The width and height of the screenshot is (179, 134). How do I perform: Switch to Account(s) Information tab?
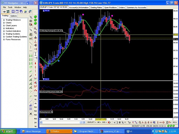[79, 7]
